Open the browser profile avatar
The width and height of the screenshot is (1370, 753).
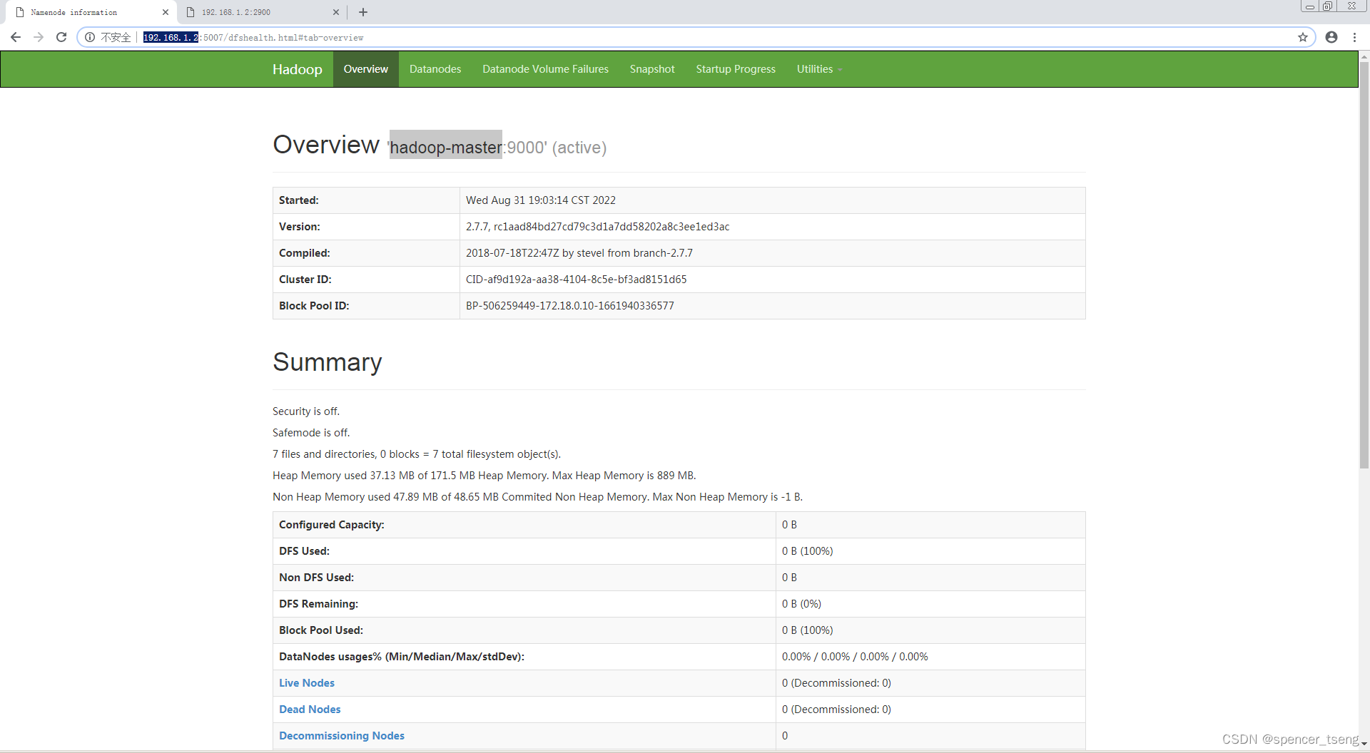coord(1331,37)
